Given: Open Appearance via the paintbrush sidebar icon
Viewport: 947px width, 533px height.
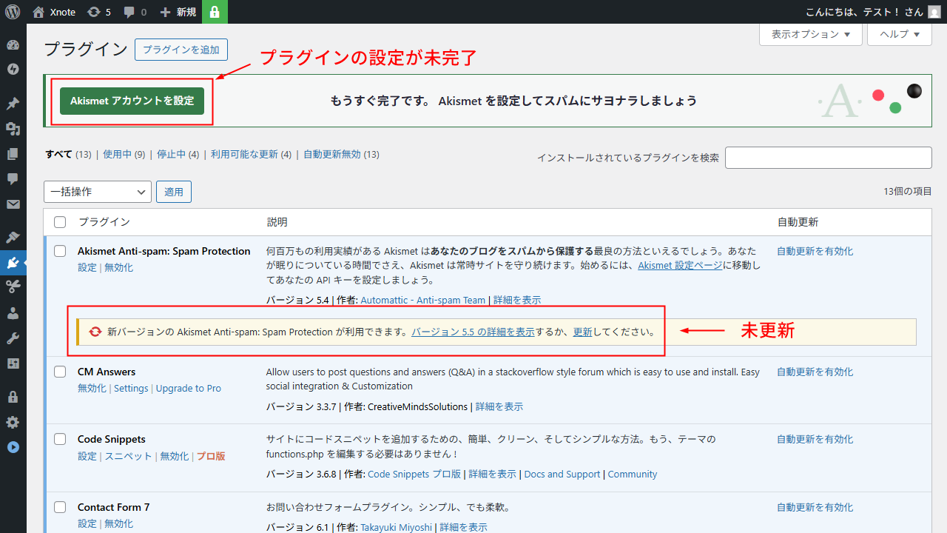Looking at the screenshot, I should point(13,238).
